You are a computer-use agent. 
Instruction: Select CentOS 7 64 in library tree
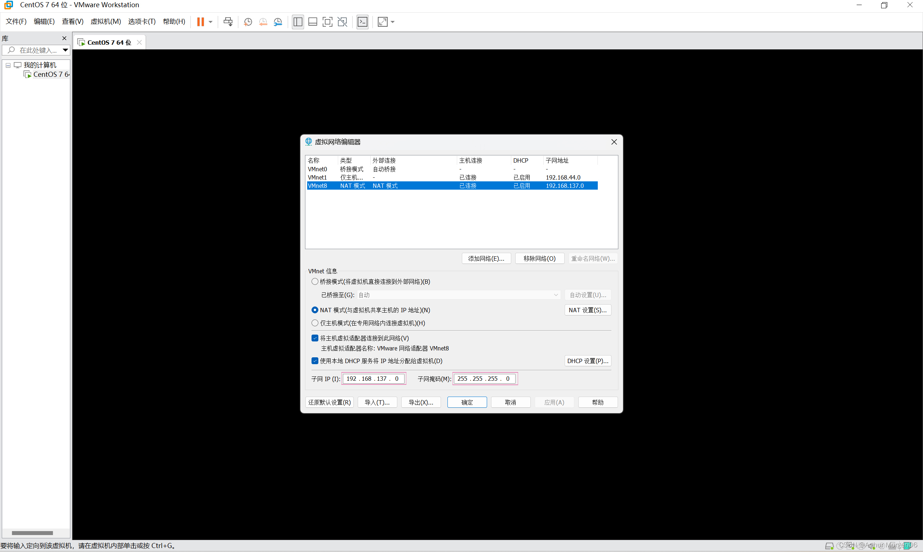(51, 74)
